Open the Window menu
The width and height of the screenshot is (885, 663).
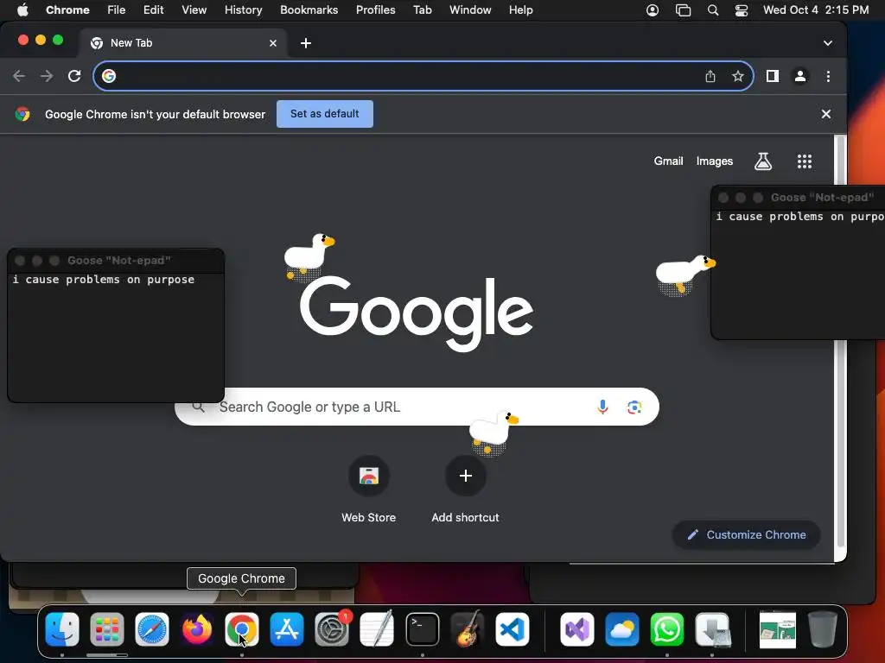[x=470, y=10]
